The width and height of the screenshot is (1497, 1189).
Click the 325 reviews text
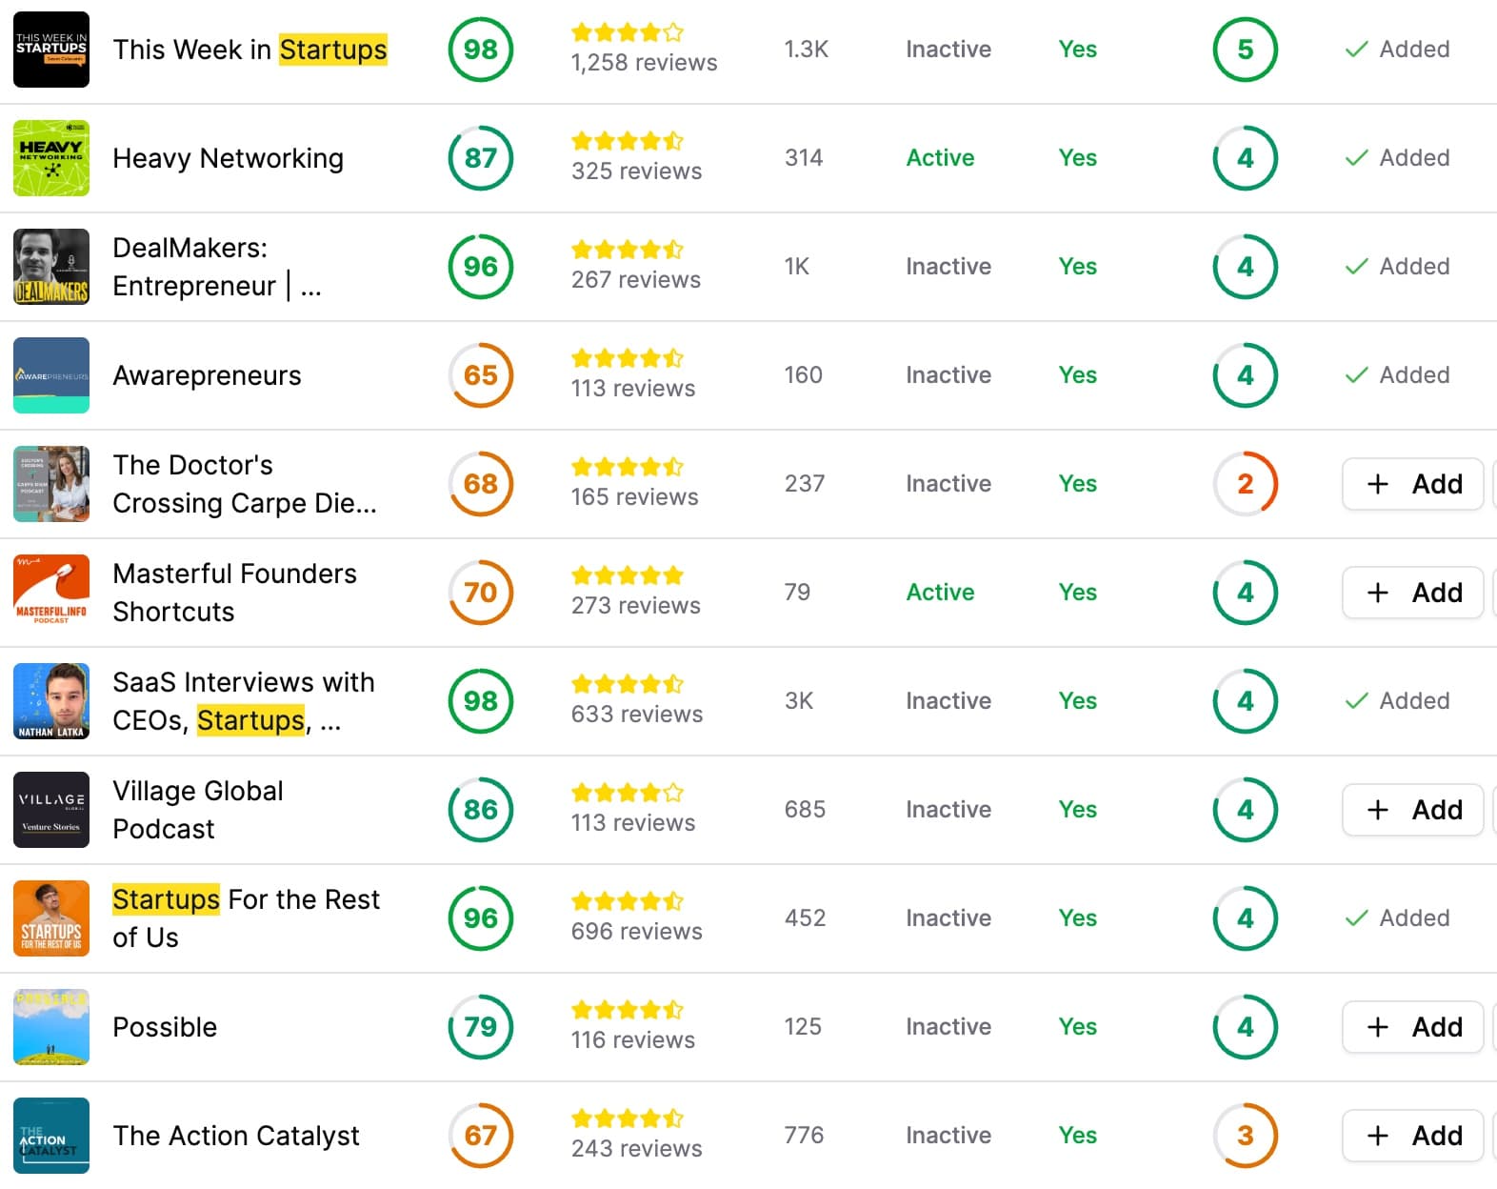pyautogui.click(x=637, y=171)
